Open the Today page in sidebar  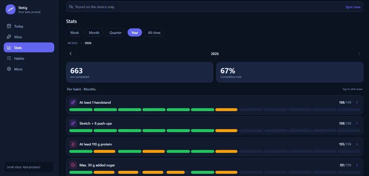[x=29, y=26]
